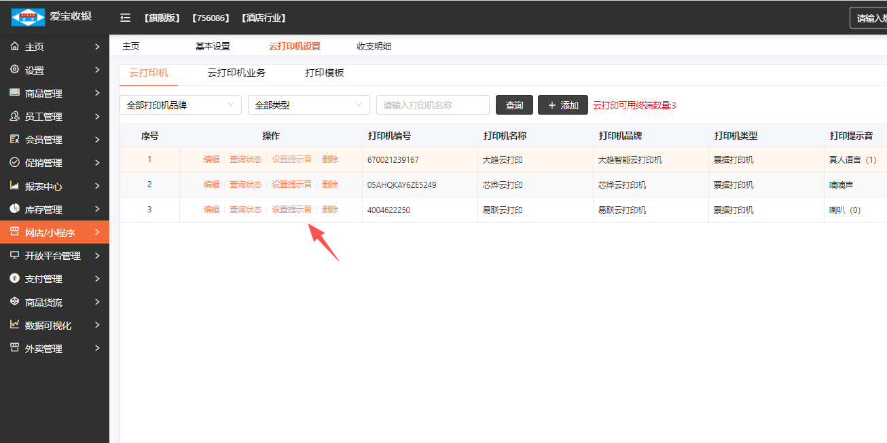This screenshot has height=443, width=887.
Task: Click the 主页 home icon in sidebar
Action: point(15,47)
